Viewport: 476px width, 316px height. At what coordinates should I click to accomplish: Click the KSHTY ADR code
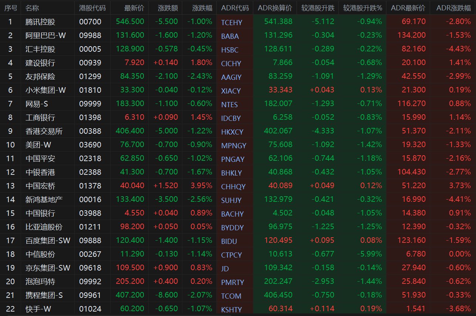(231, 310)
